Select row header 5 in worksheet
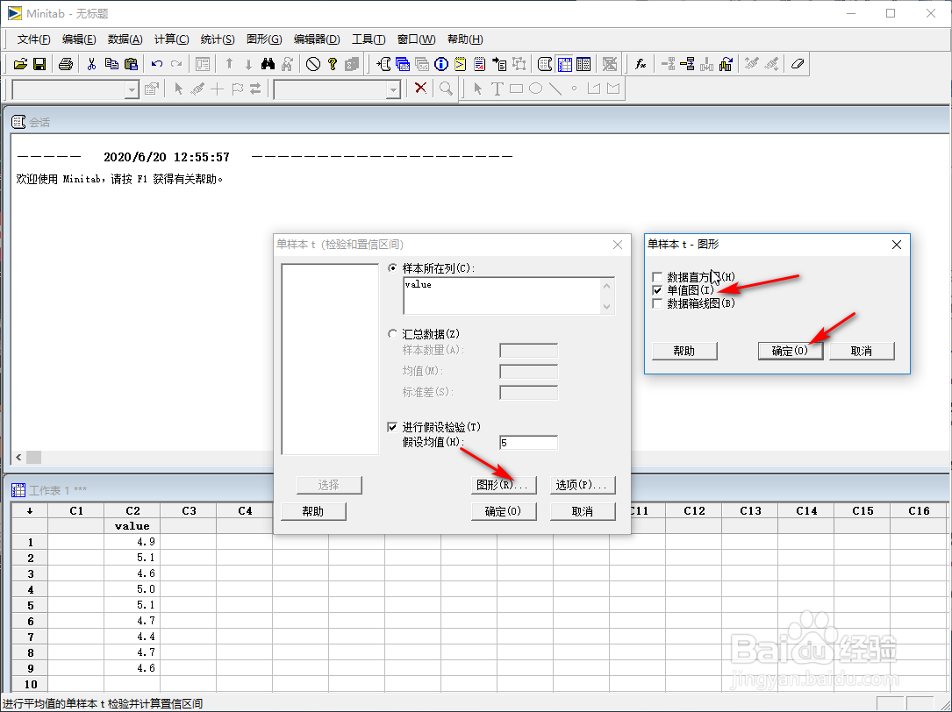Screen dimensions: 952x712 pos(30,605)
